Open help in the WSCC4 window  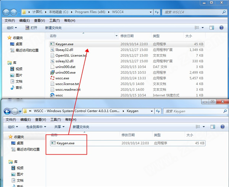221,27
